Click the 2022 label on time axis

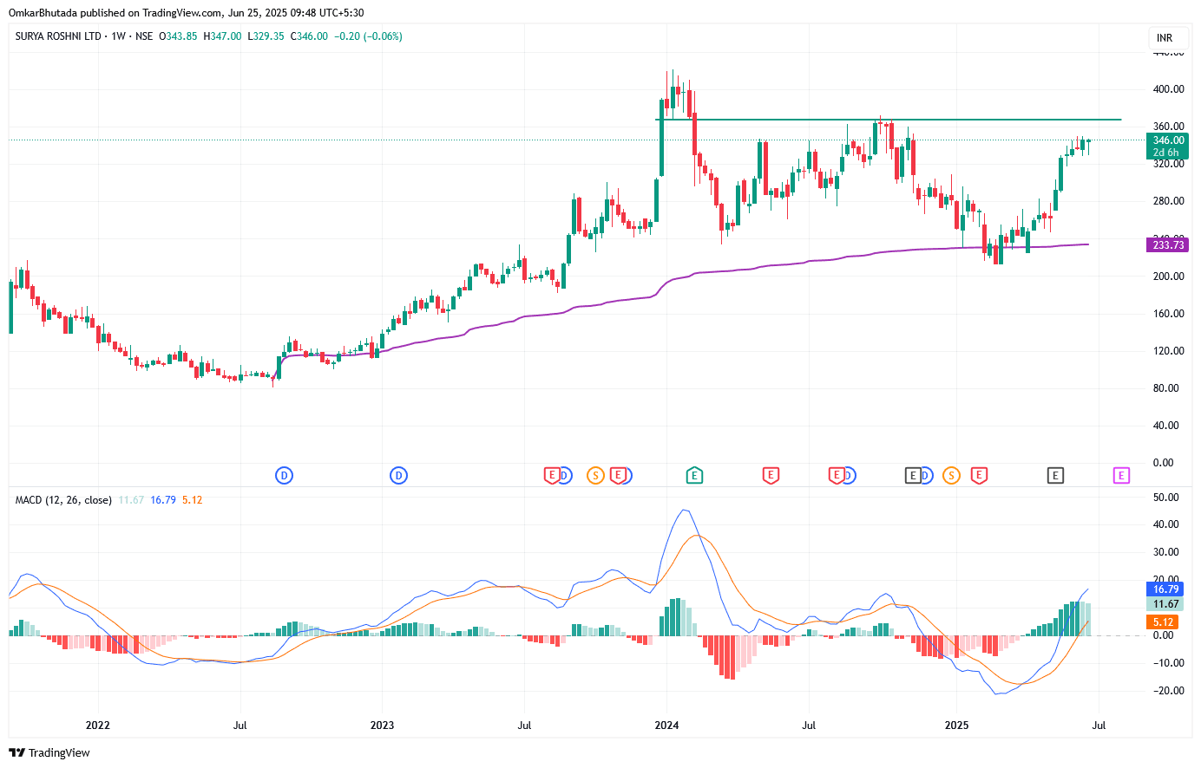pyautogui.click(x=98, y=726)
